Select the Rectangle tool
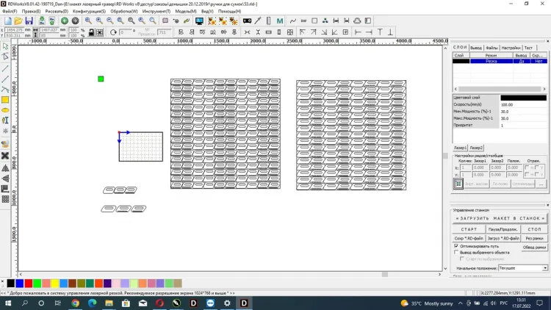 point(5,100)
